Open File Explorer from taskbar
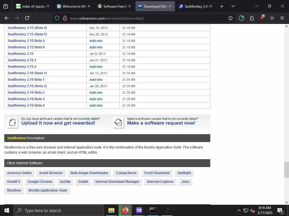Viewport: 289px width, 216px height. point(111,210)
